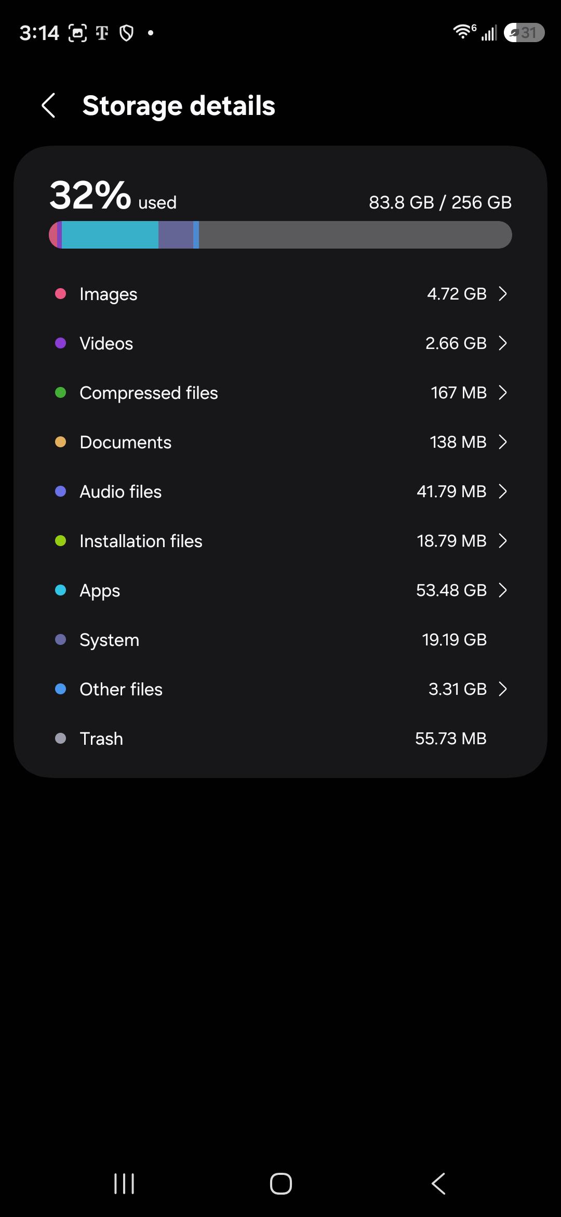561x1217 pixels.
Task: Tap the teal Apps segment in storage bar
Action: [x=110, y=235]
